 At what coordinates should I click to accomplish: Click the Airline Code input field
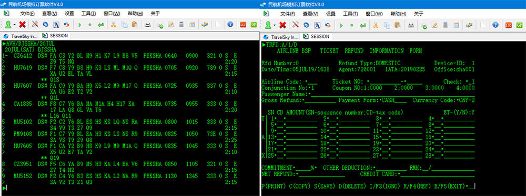pyautogui.click(x=312, y=82)
